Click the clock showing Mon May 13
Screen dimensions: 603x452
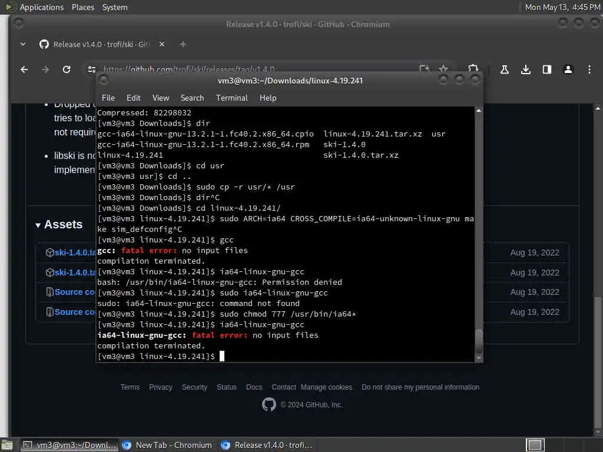[x=562, y=7]
